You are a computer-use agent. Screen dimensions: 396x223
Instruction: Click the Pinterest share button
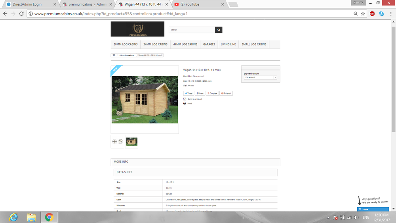pyautogui.click(x=226, y=93)
